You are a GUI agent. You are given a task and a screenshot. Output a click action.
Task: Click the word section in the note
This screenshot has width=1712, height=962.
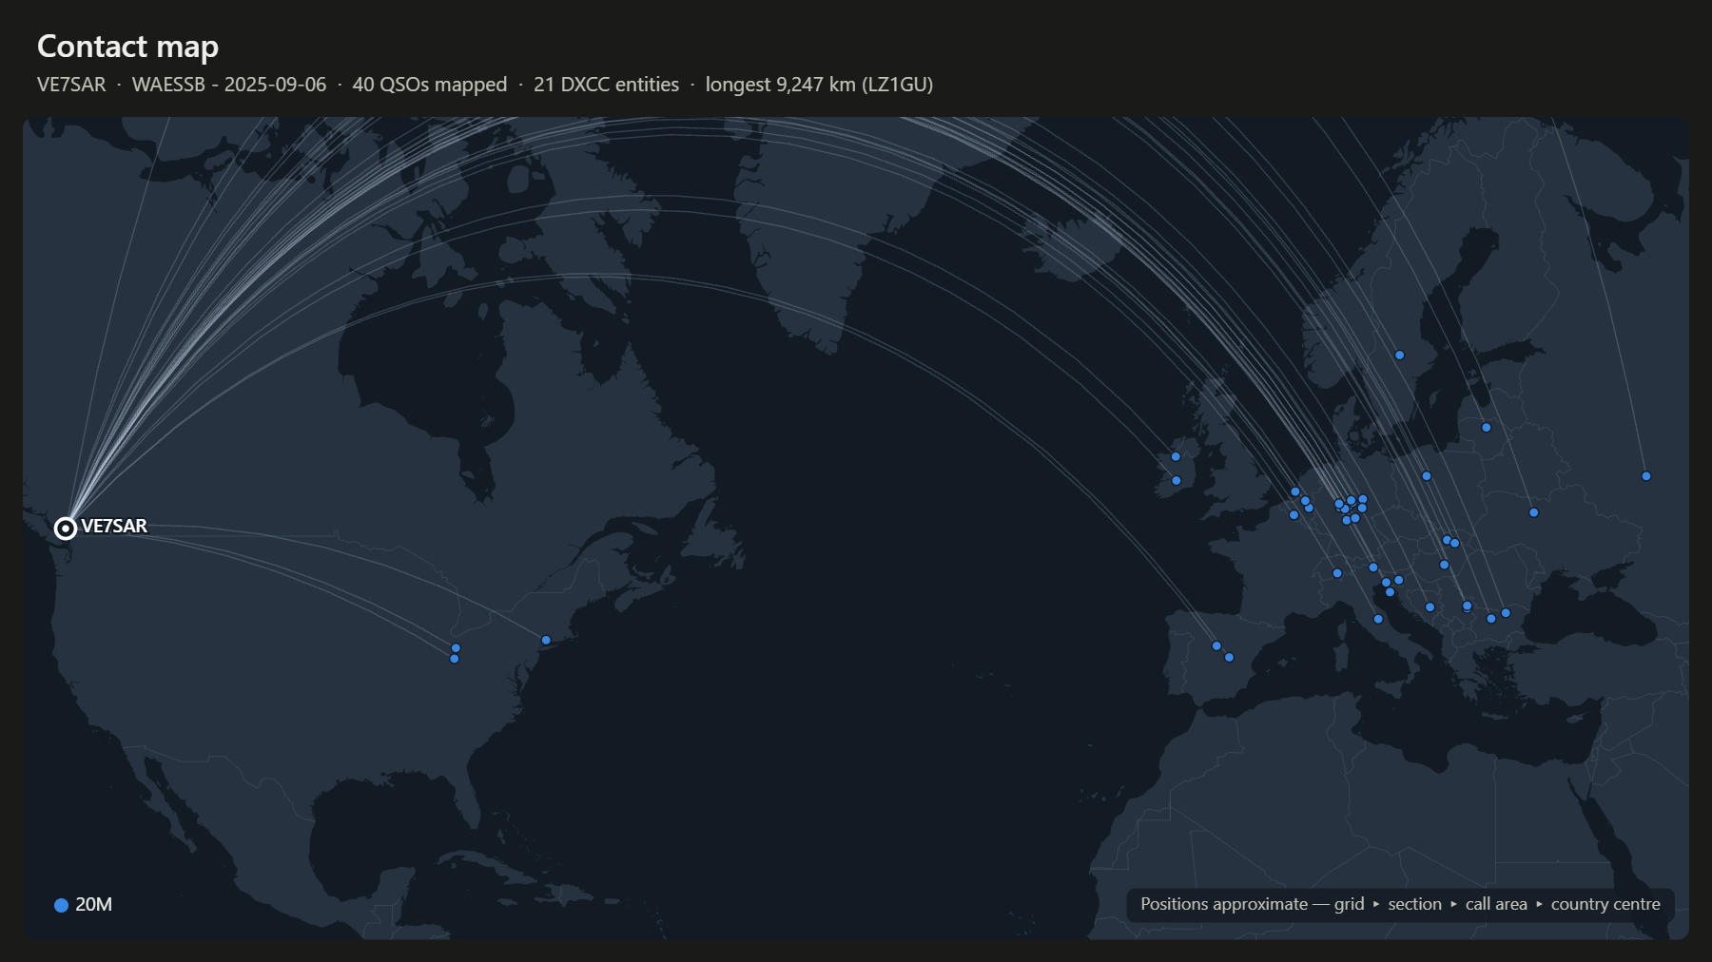pos(1414,904)
